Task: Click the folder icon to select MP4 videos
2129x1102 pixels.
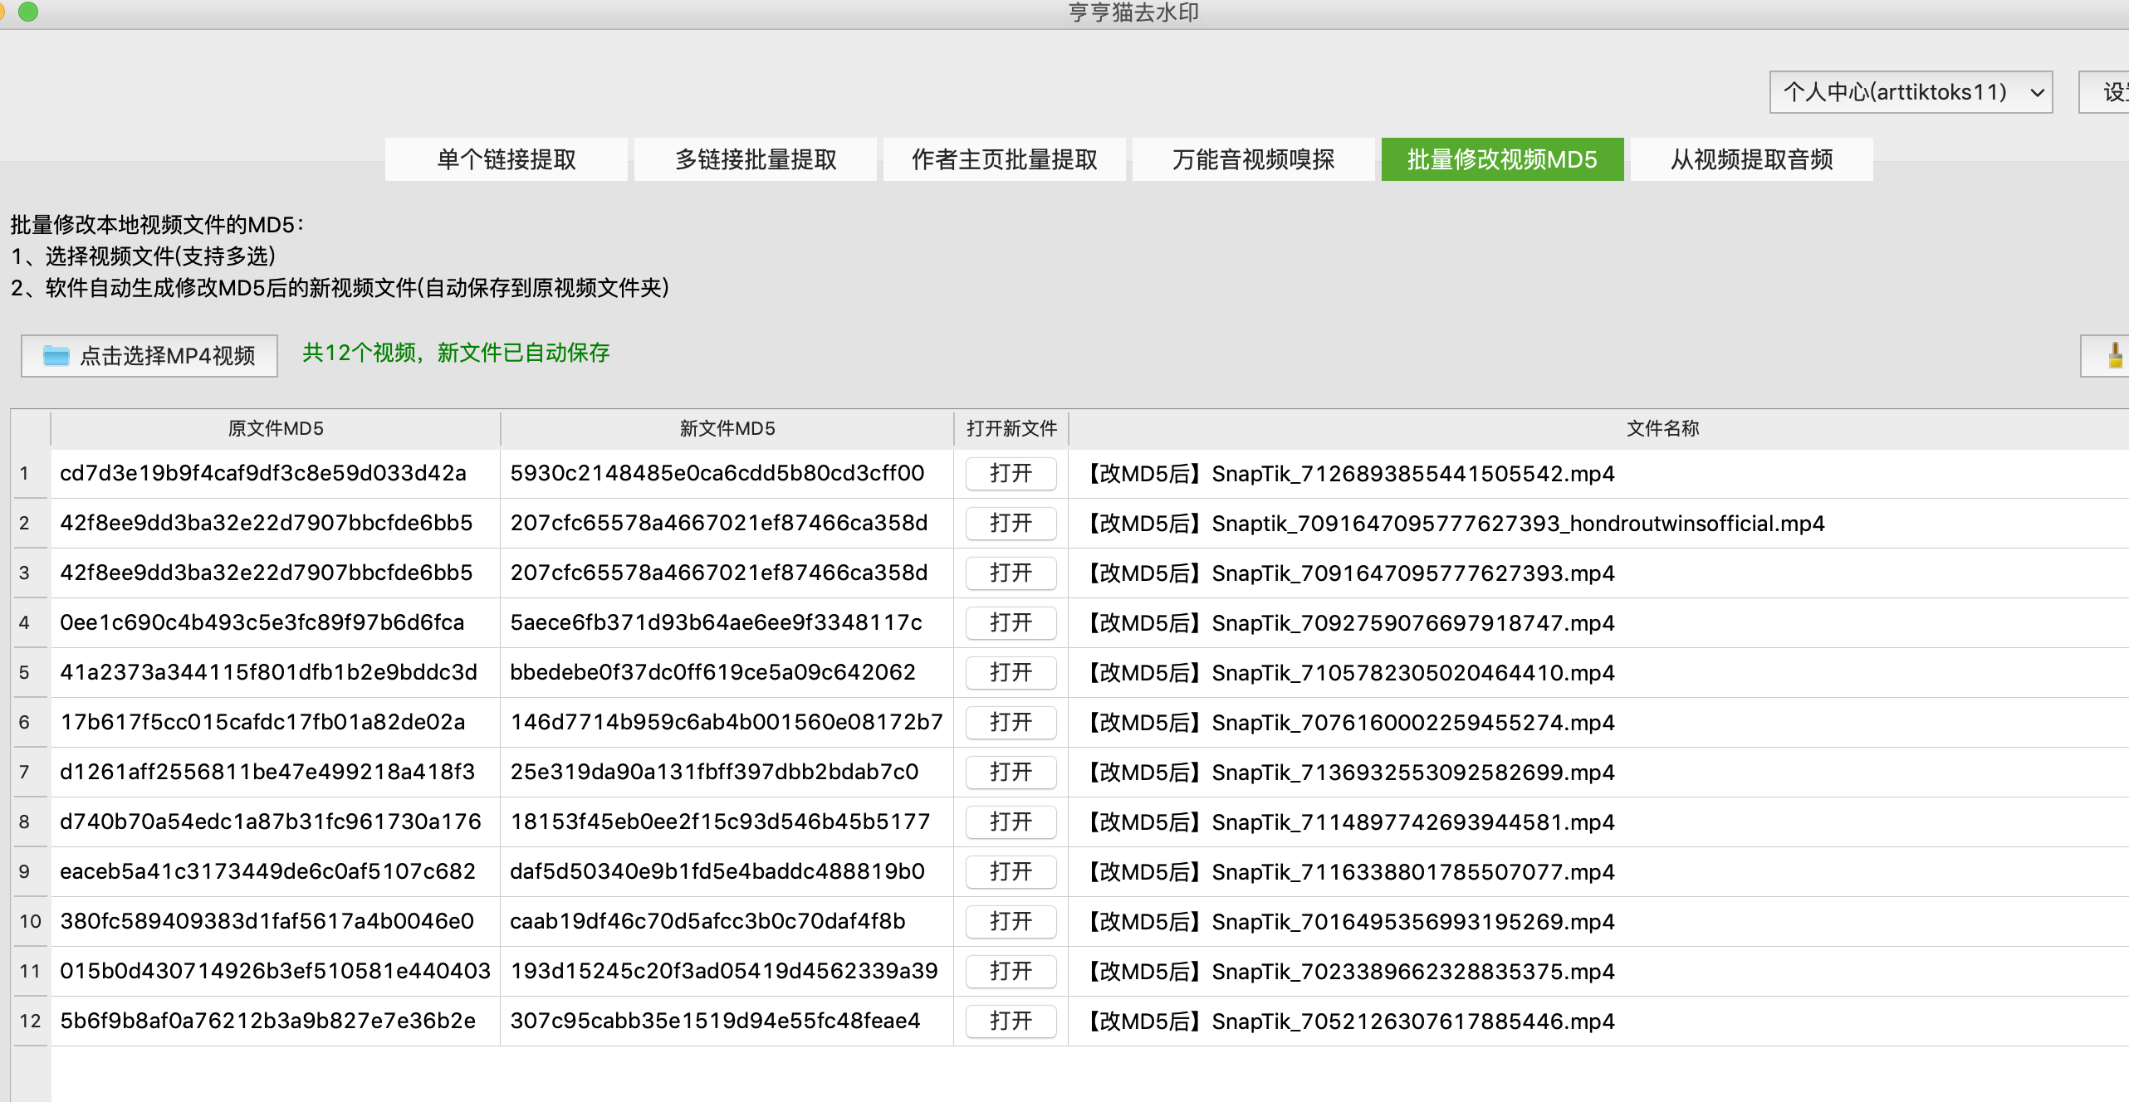Action: [x=56, y=356]
